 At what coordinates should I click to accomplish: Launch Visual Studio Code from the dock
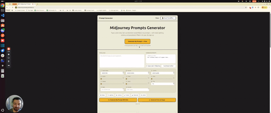coord(3,15)
